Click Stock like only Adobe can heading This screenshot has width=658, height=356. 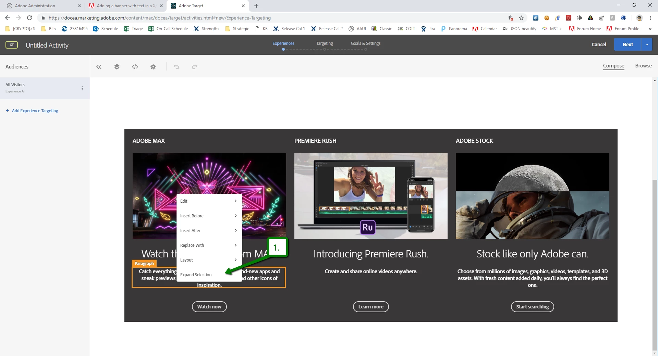click(x=533, y=254)
